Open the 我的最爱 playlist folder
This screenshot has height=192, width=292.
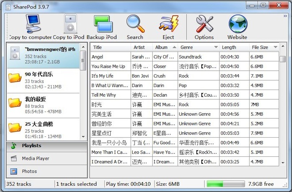[43, 105]
